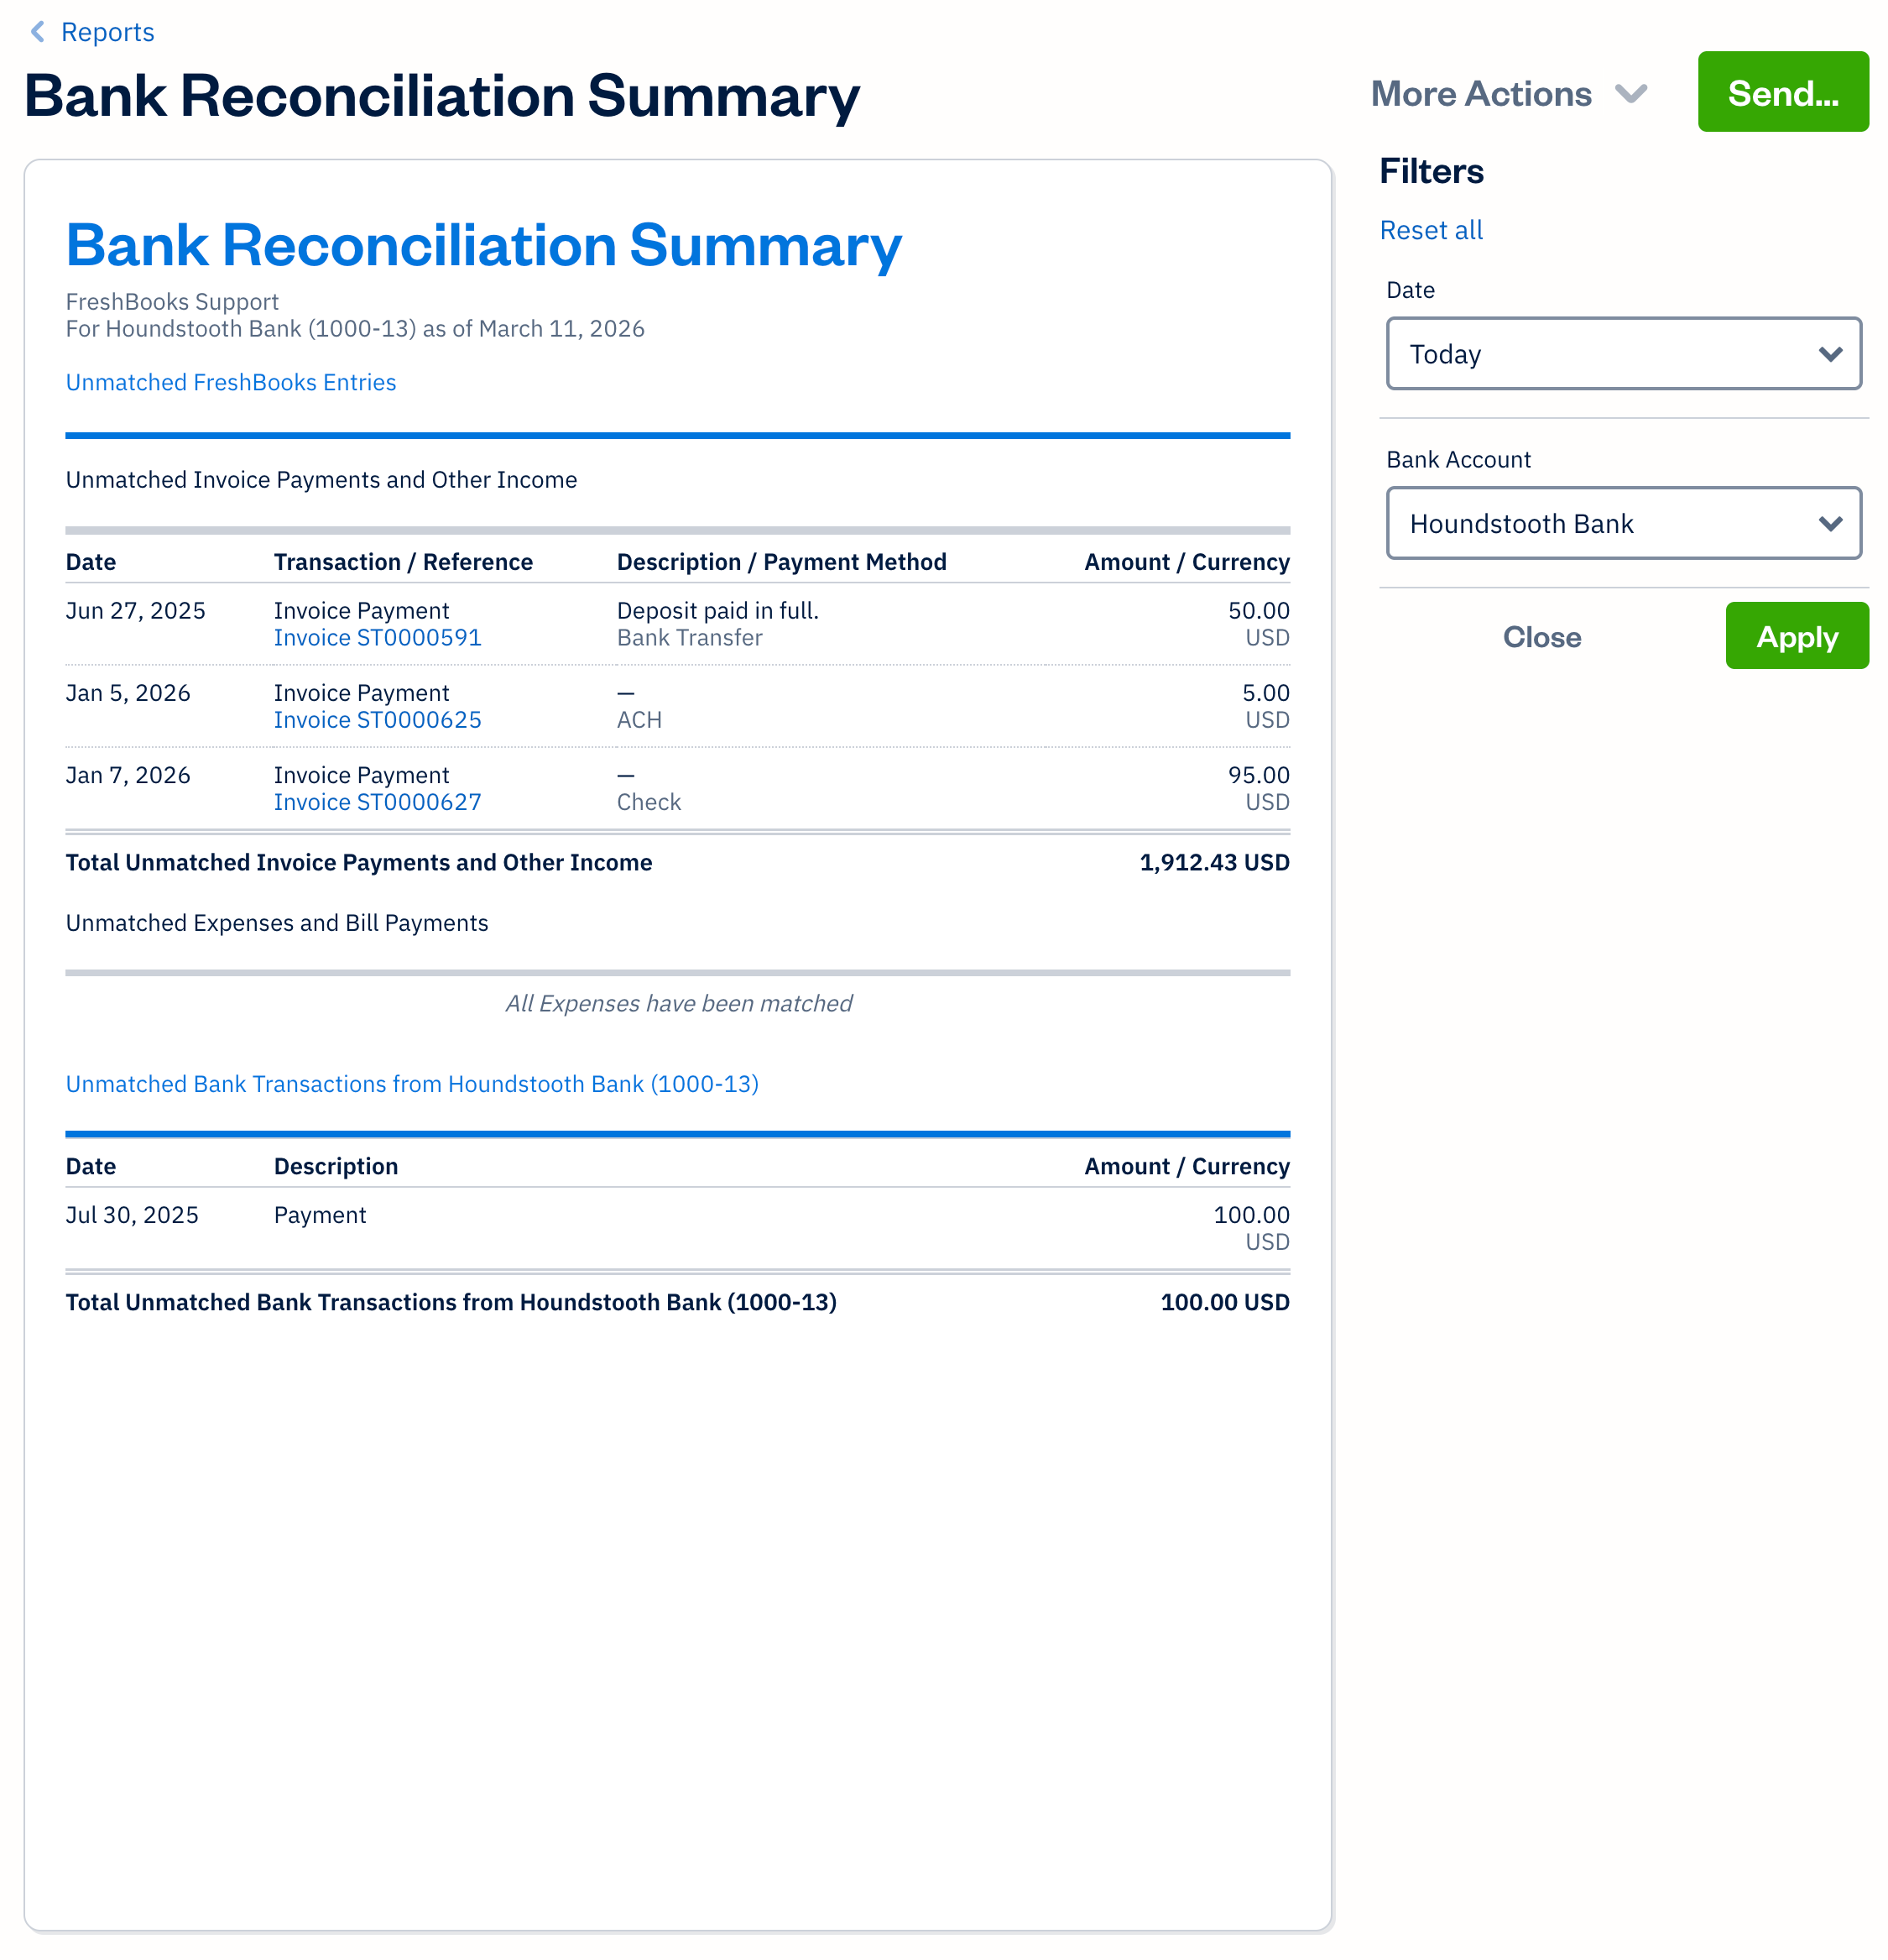The width and height of the screenshot is (1888, 1960).
Task: Apply the selected filters
Action: click(x=1796, y=636)
